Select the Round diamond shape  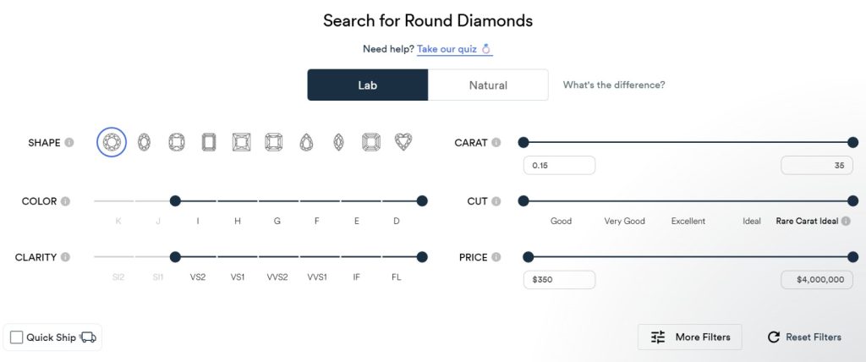[112, 142]
